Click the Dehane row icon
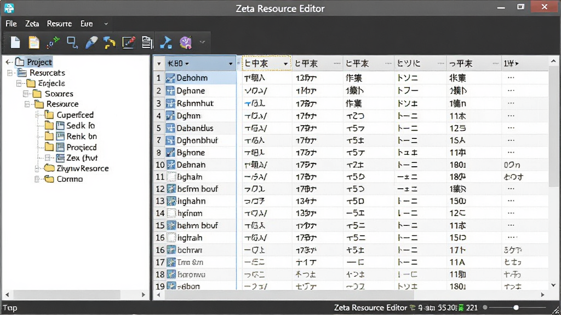561x315 pixels. click(x=170, y=91)
